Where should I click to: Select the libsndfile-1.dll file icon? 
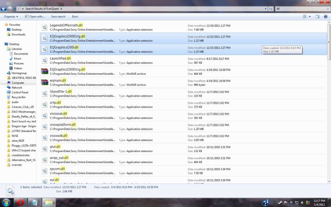coord(44,93)
